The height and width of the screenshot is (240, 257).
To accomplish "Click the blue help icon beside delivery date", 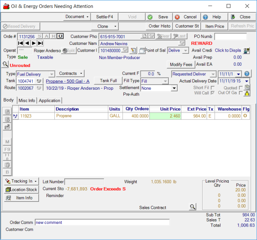I will [247, 74].
